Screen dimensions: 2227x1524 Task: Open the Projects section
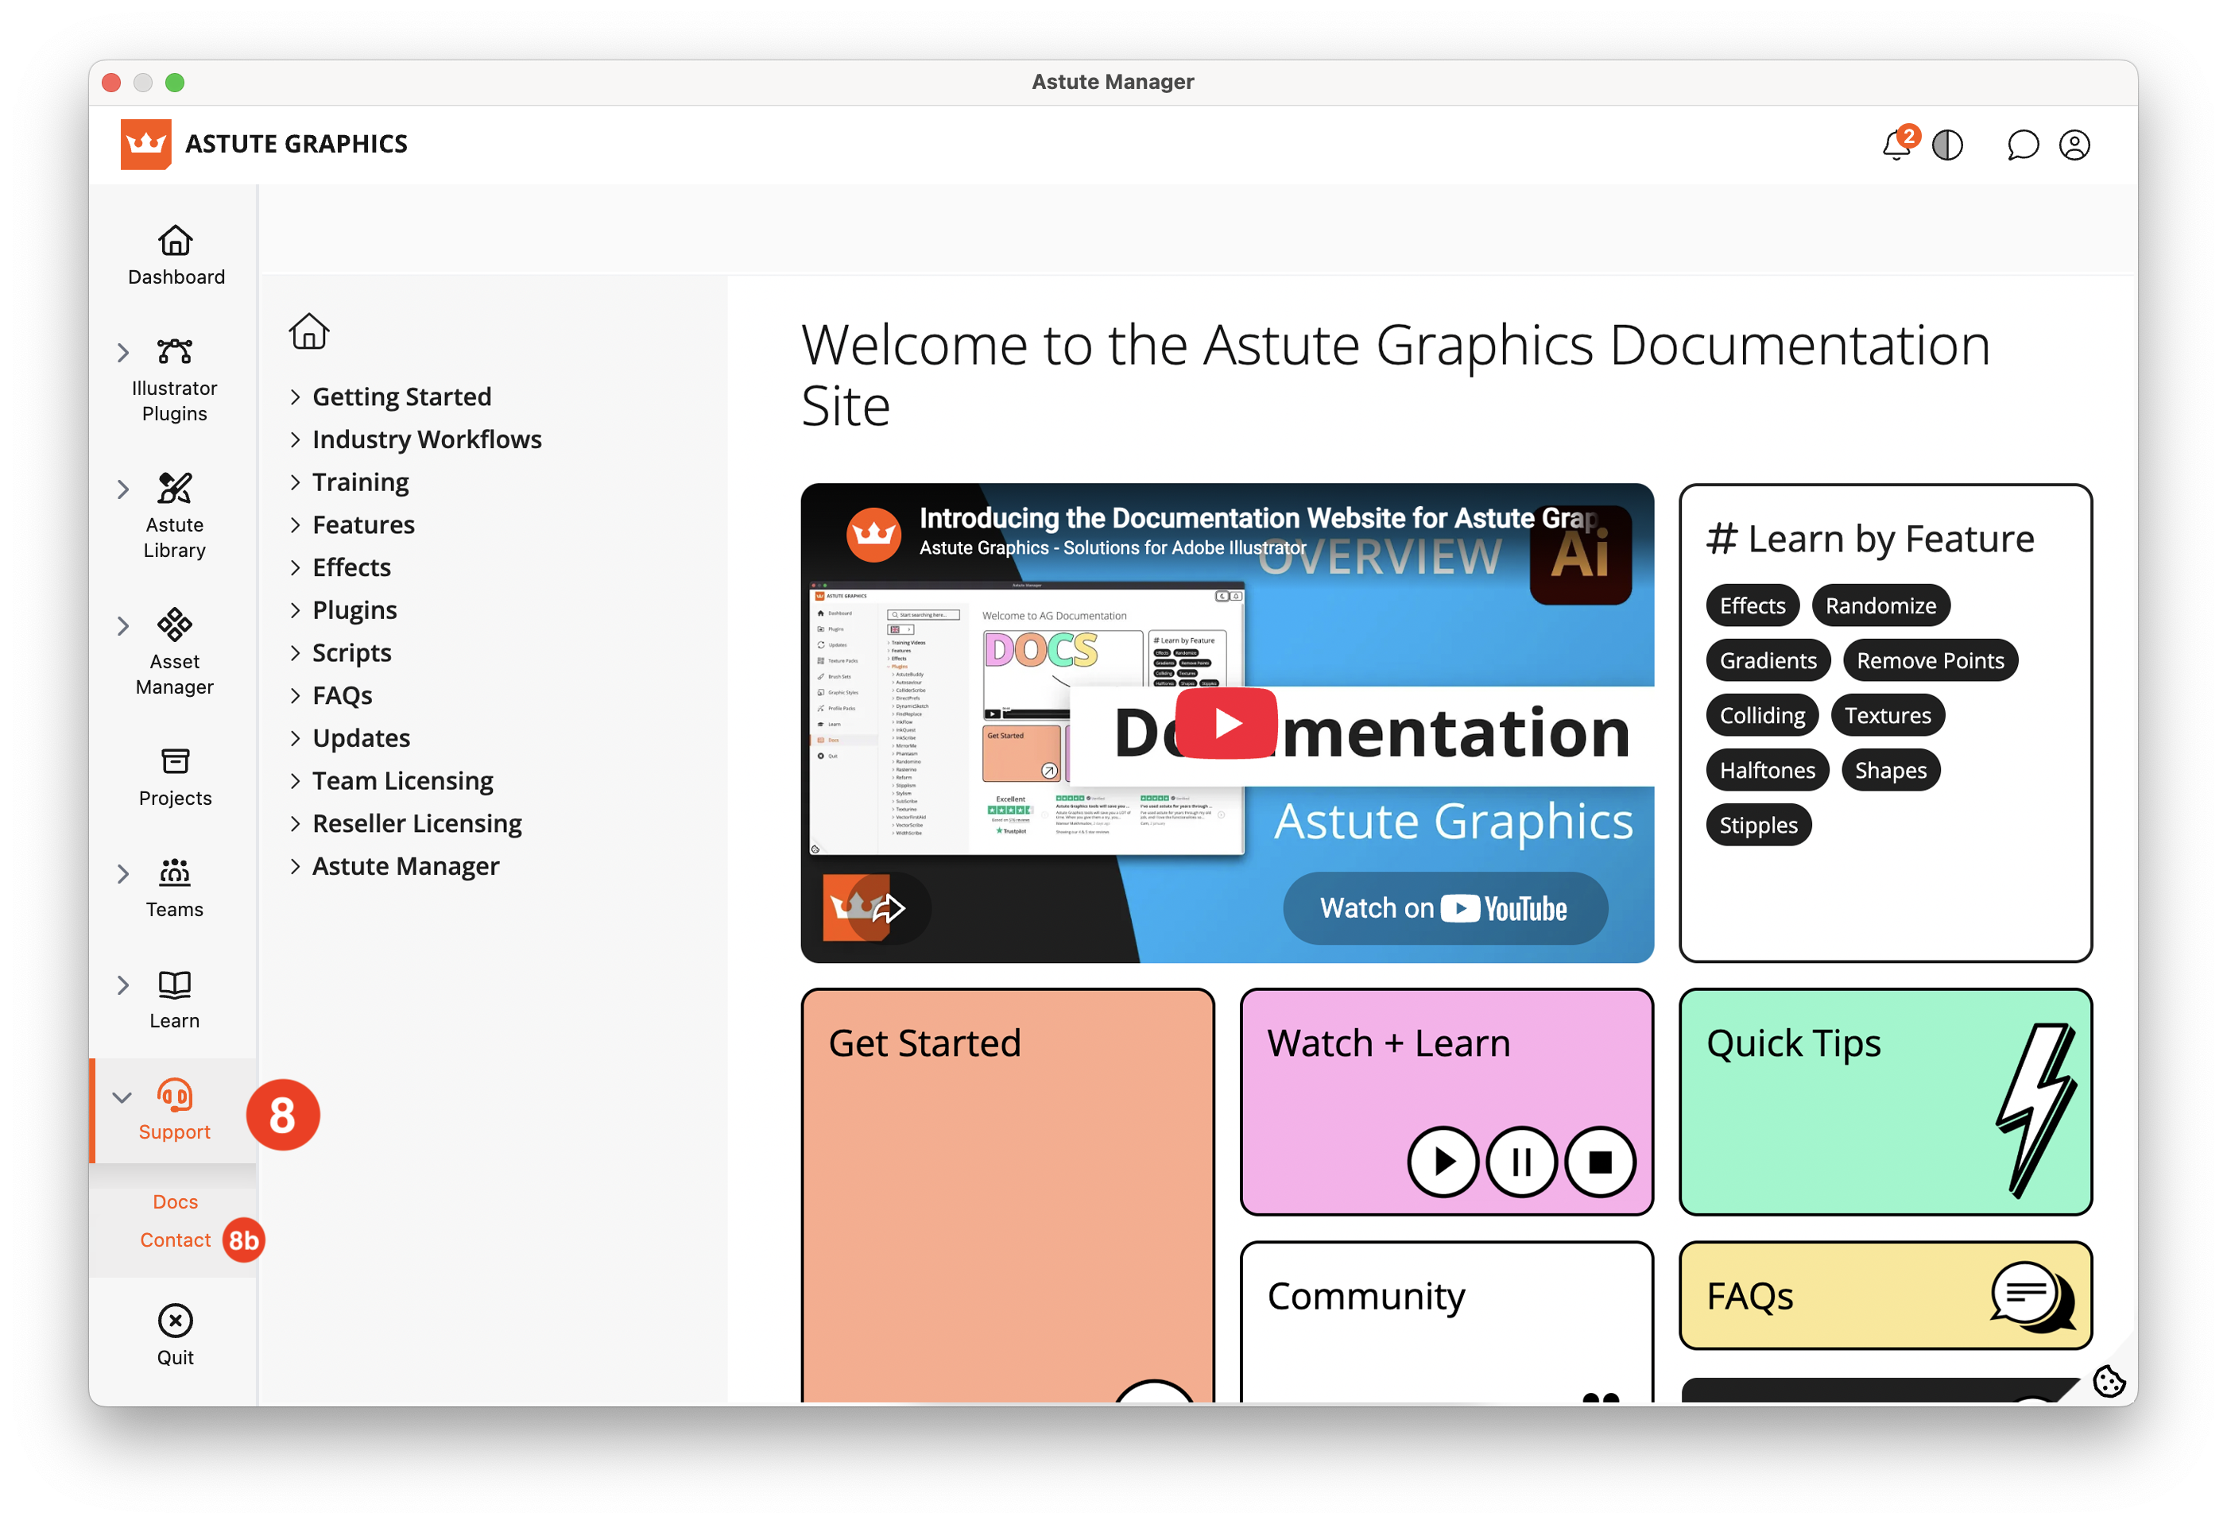(x=174, y=778)
